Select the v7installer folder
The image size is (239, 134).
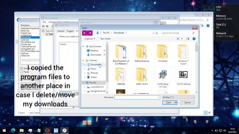162,53
